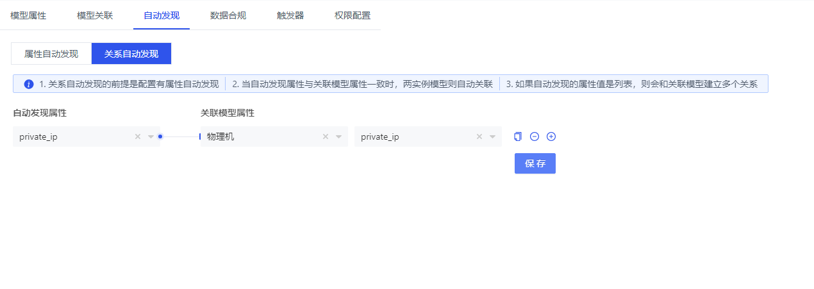Switch to the 模型关联 tab
Screen dimensions: 814x289
click(95, 15)
